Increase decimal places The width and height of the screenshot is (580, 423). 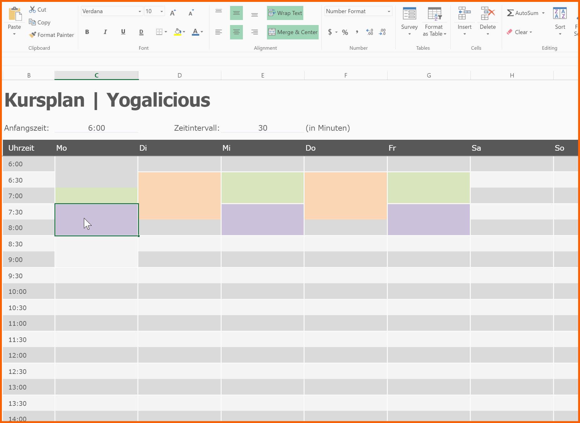click(370, 32)
